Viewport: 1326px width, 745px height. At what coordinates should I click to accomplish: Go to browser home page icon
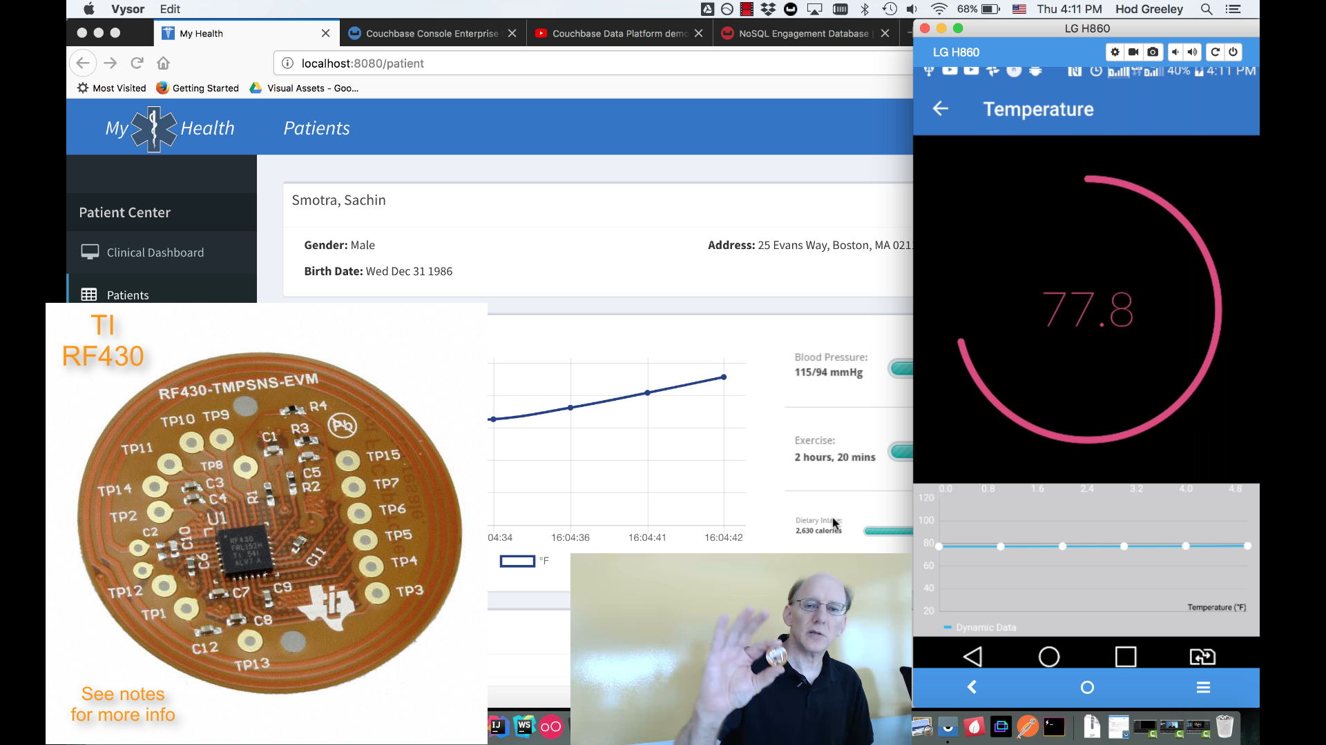point(163,63)
